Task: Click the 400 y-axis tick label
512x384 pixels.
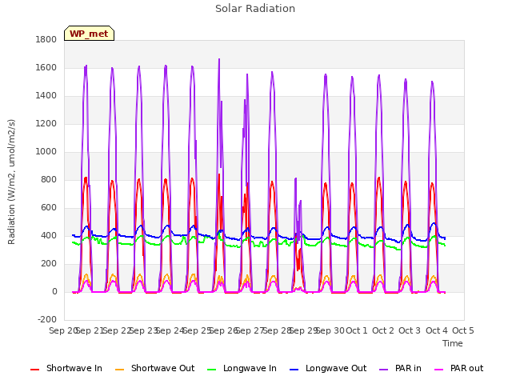Action: pos(49,236)
